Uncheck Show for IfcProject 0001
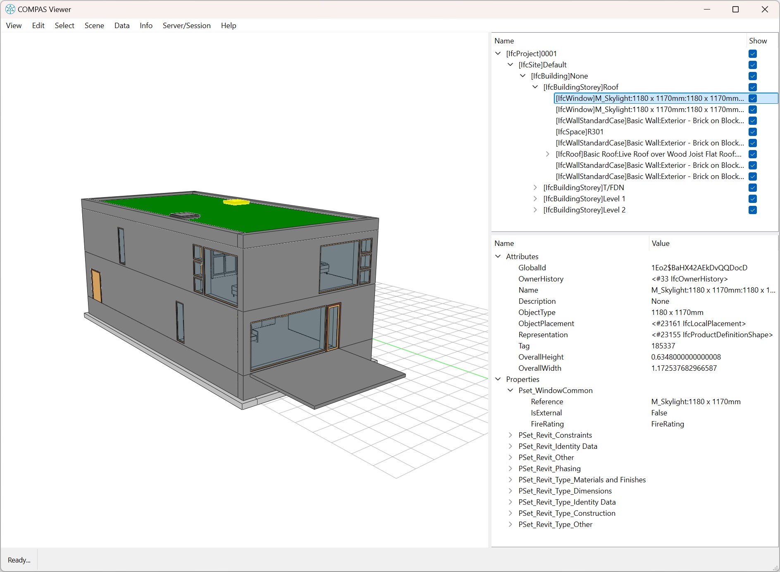The width and height of the screenshot is (780, 572). pos(752,54)
